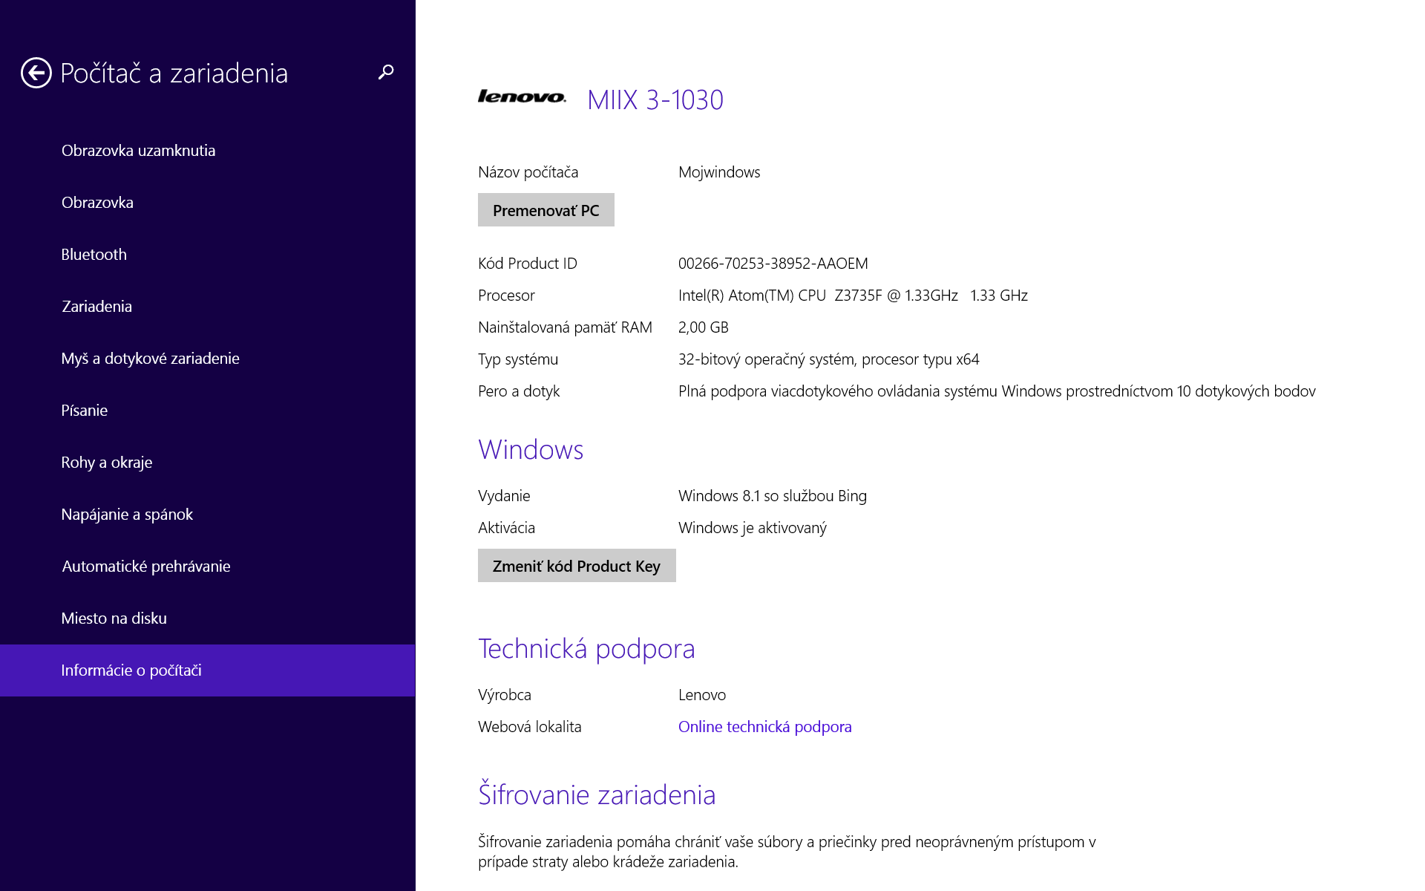Go to Napájanie a spánok
Image resolution: width=1425 pixels, height=891 pixels.
(x=208, y=515)
